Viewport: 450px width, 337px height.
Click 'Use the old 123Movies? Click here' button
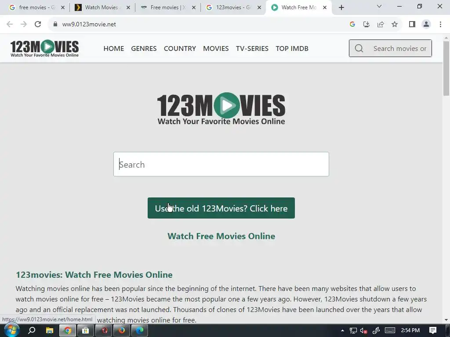221,208
